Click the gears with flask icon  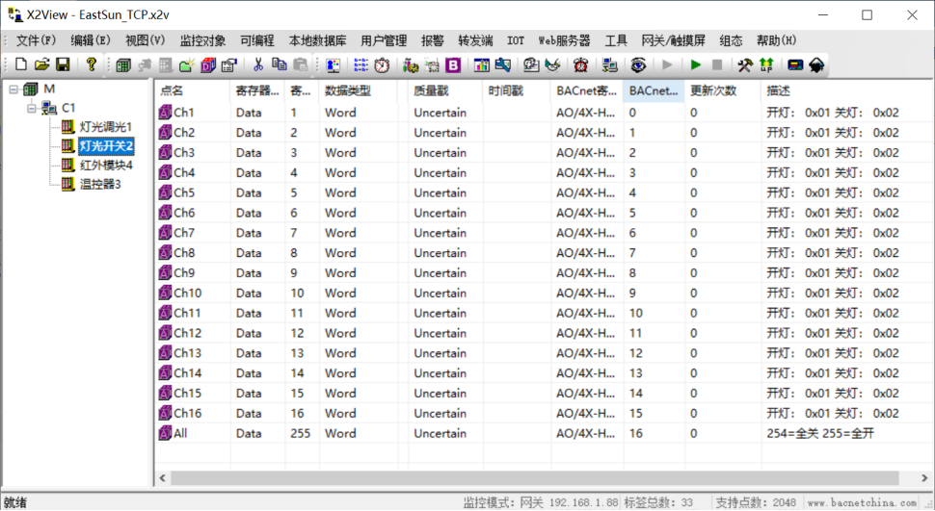[x=411, y=64]
